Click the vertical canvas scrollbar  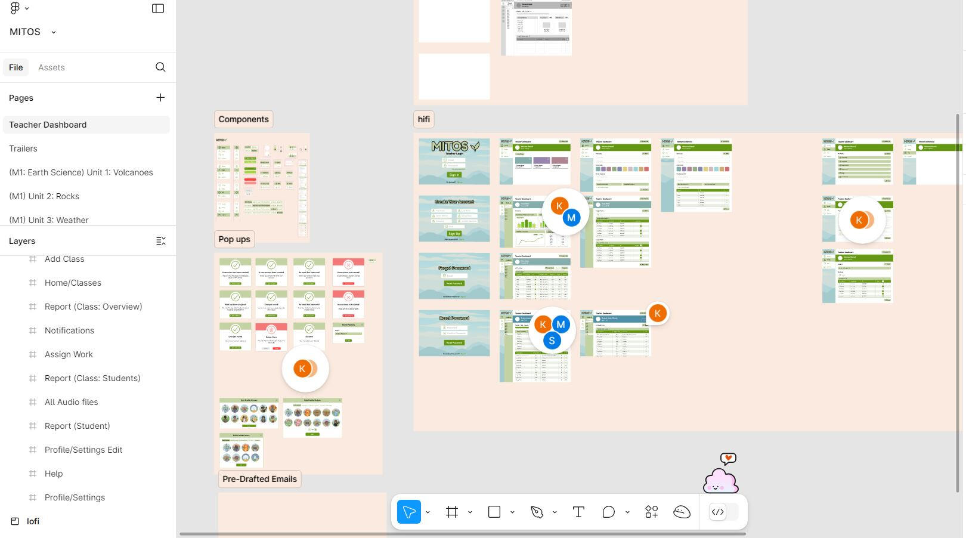[x=958, y=298]
